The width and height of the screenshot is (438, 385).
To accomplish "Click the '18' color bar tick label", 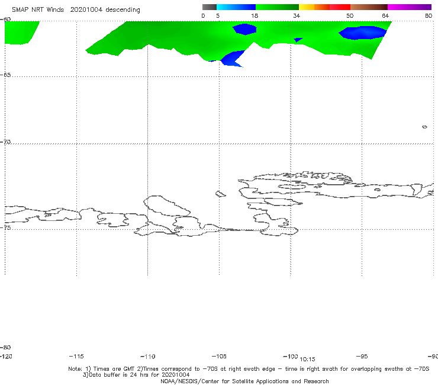I will [255, 15].
